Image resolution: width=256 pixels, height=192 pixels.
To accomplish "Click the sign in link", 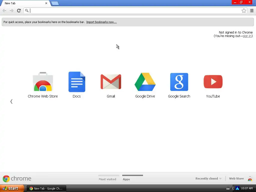I will coord(247,36).
